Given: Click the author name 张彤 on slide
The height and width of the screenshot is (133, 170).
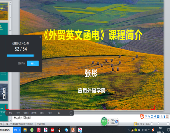Looking at the screenshot, I should [91, 73].
